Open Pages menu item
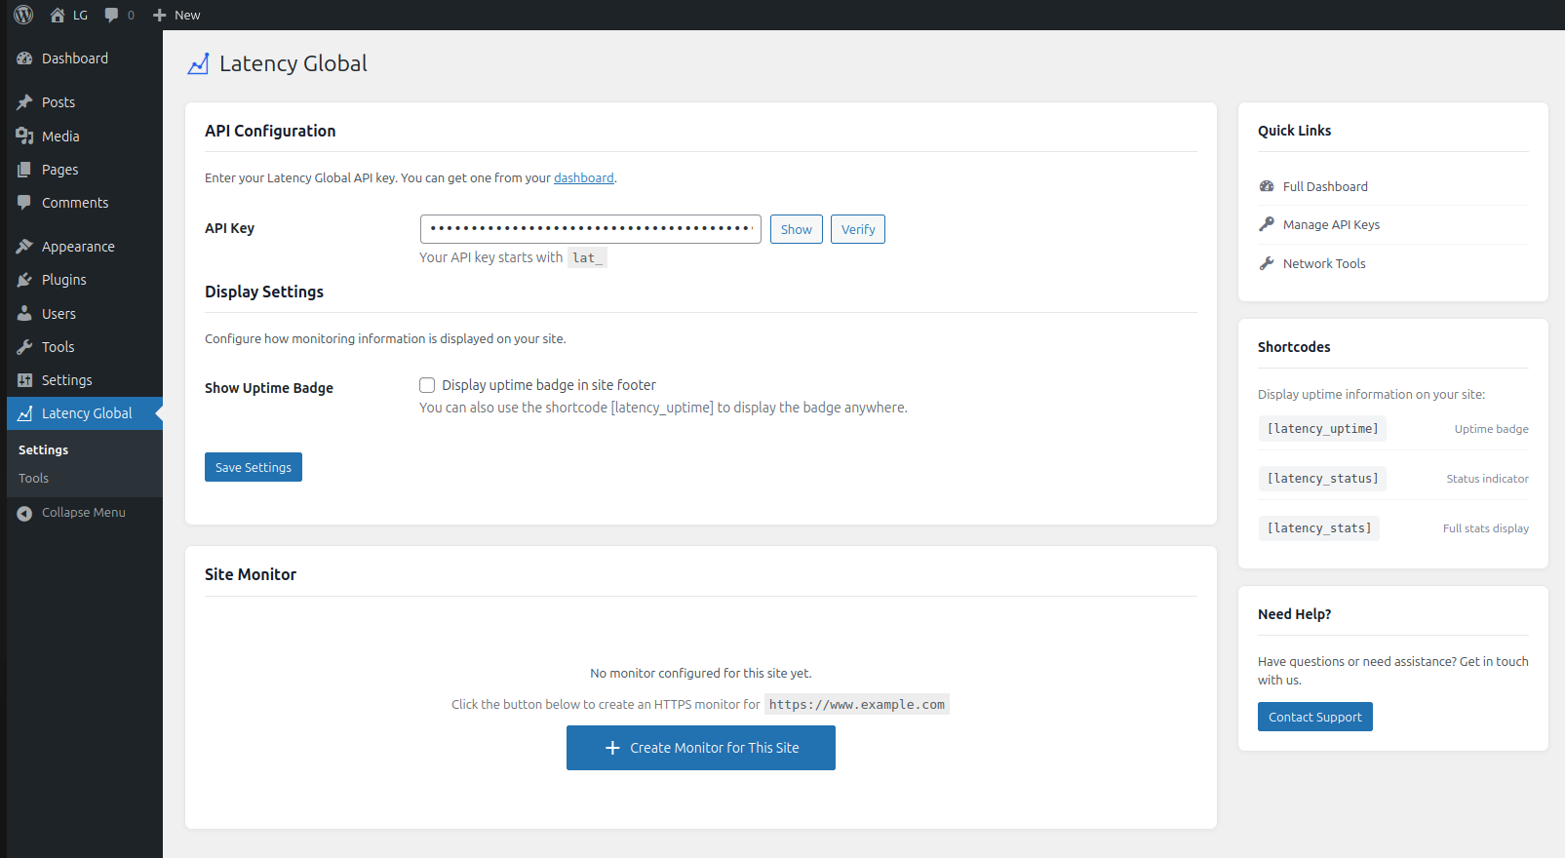The image size is (1565, 858). coord(59,170)
